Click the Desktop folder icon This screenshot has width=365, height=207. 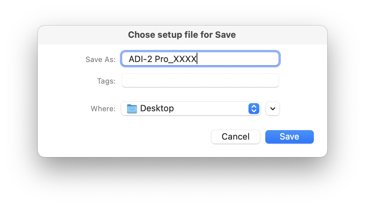pyautogui.click(x=132, y=109)
